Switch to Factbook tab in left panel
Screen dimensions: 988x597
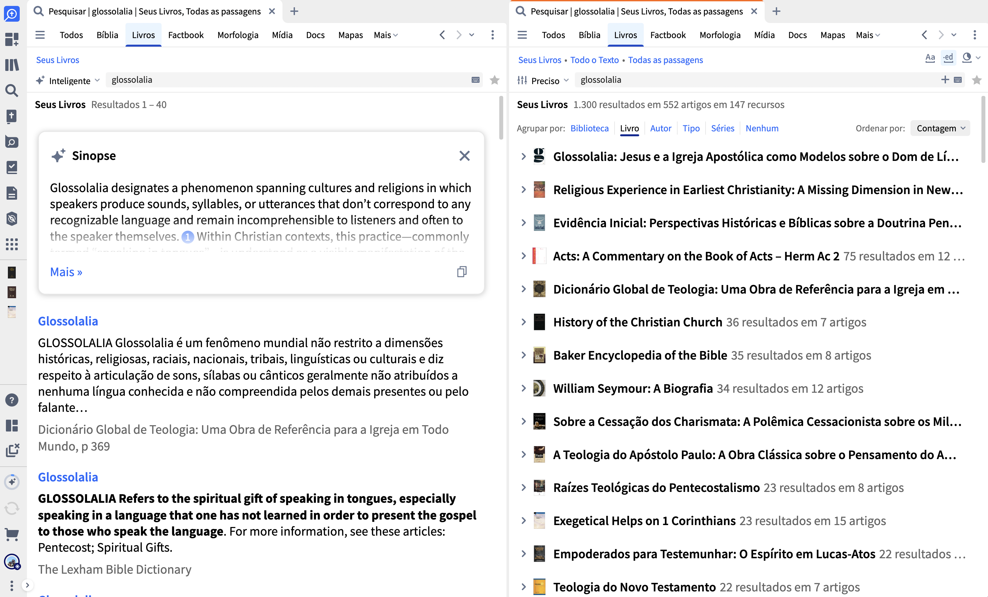pyautogui.click(x=186, y=35)
